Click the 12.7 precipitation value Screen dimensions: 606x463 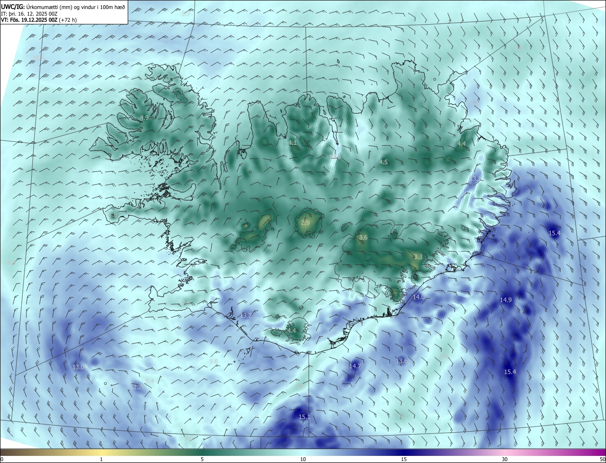pyautogui.click(x=136, y=387)
